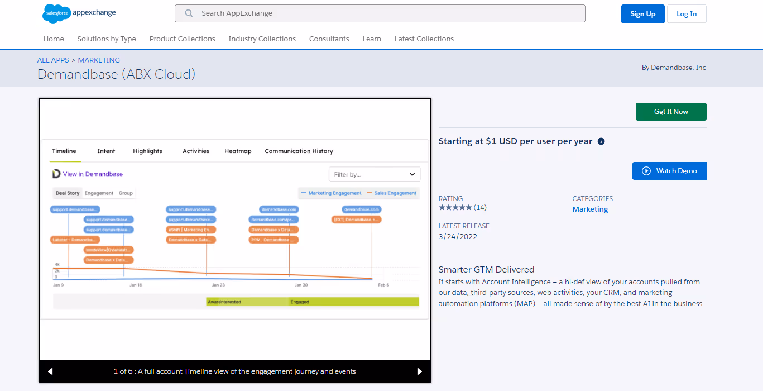Viewport: 763px width, 391px height.
Task: Click Starting at $1 USD price text
Action: click(515, 141)
